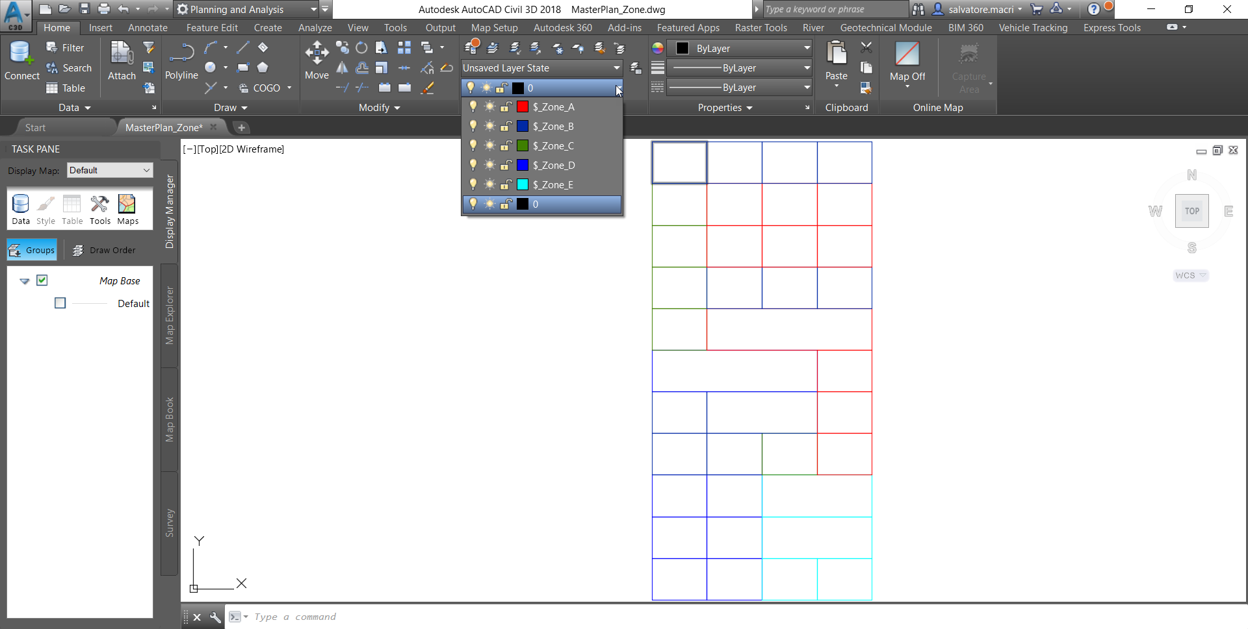Enable the Default layer checkbox
The height and width of the screenshot is (629, 1248).
(x=60, y=303)
